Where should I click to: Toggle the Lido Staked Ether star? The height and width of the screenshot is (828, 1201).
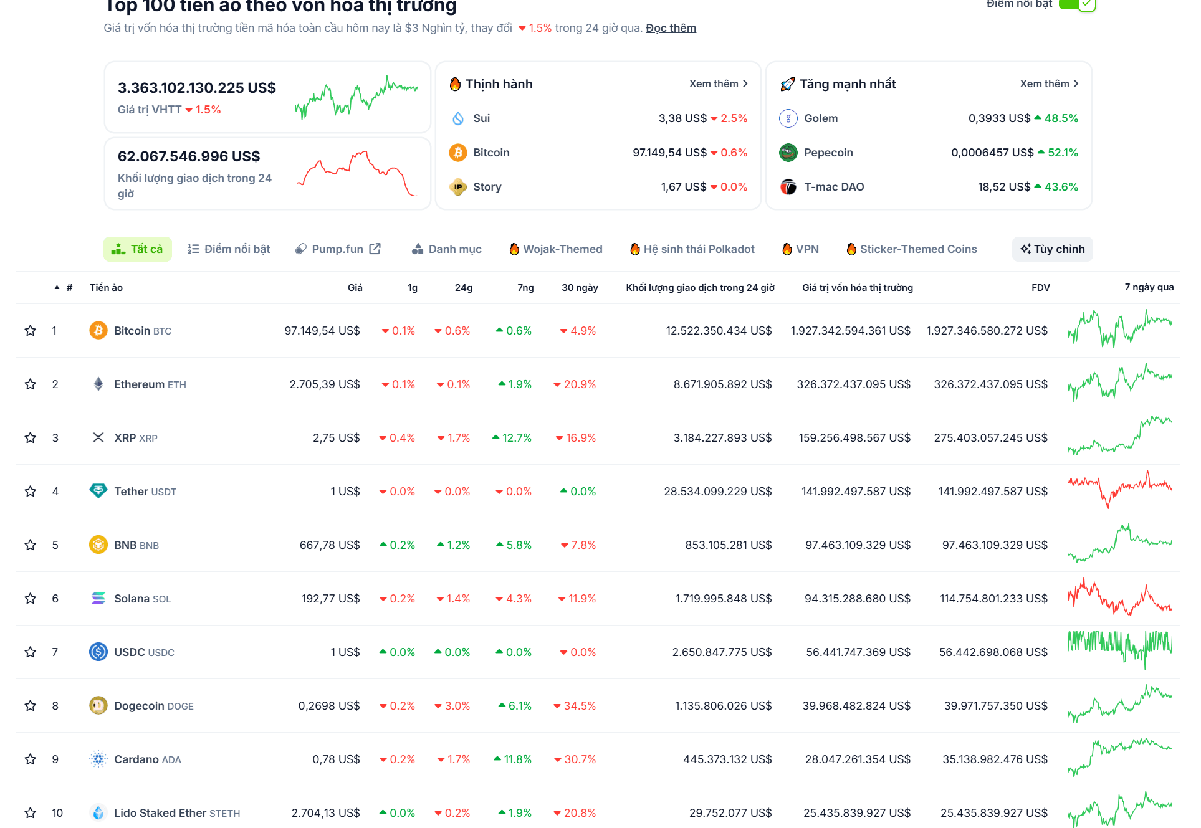pyautogui.click(x=30, y=813)
